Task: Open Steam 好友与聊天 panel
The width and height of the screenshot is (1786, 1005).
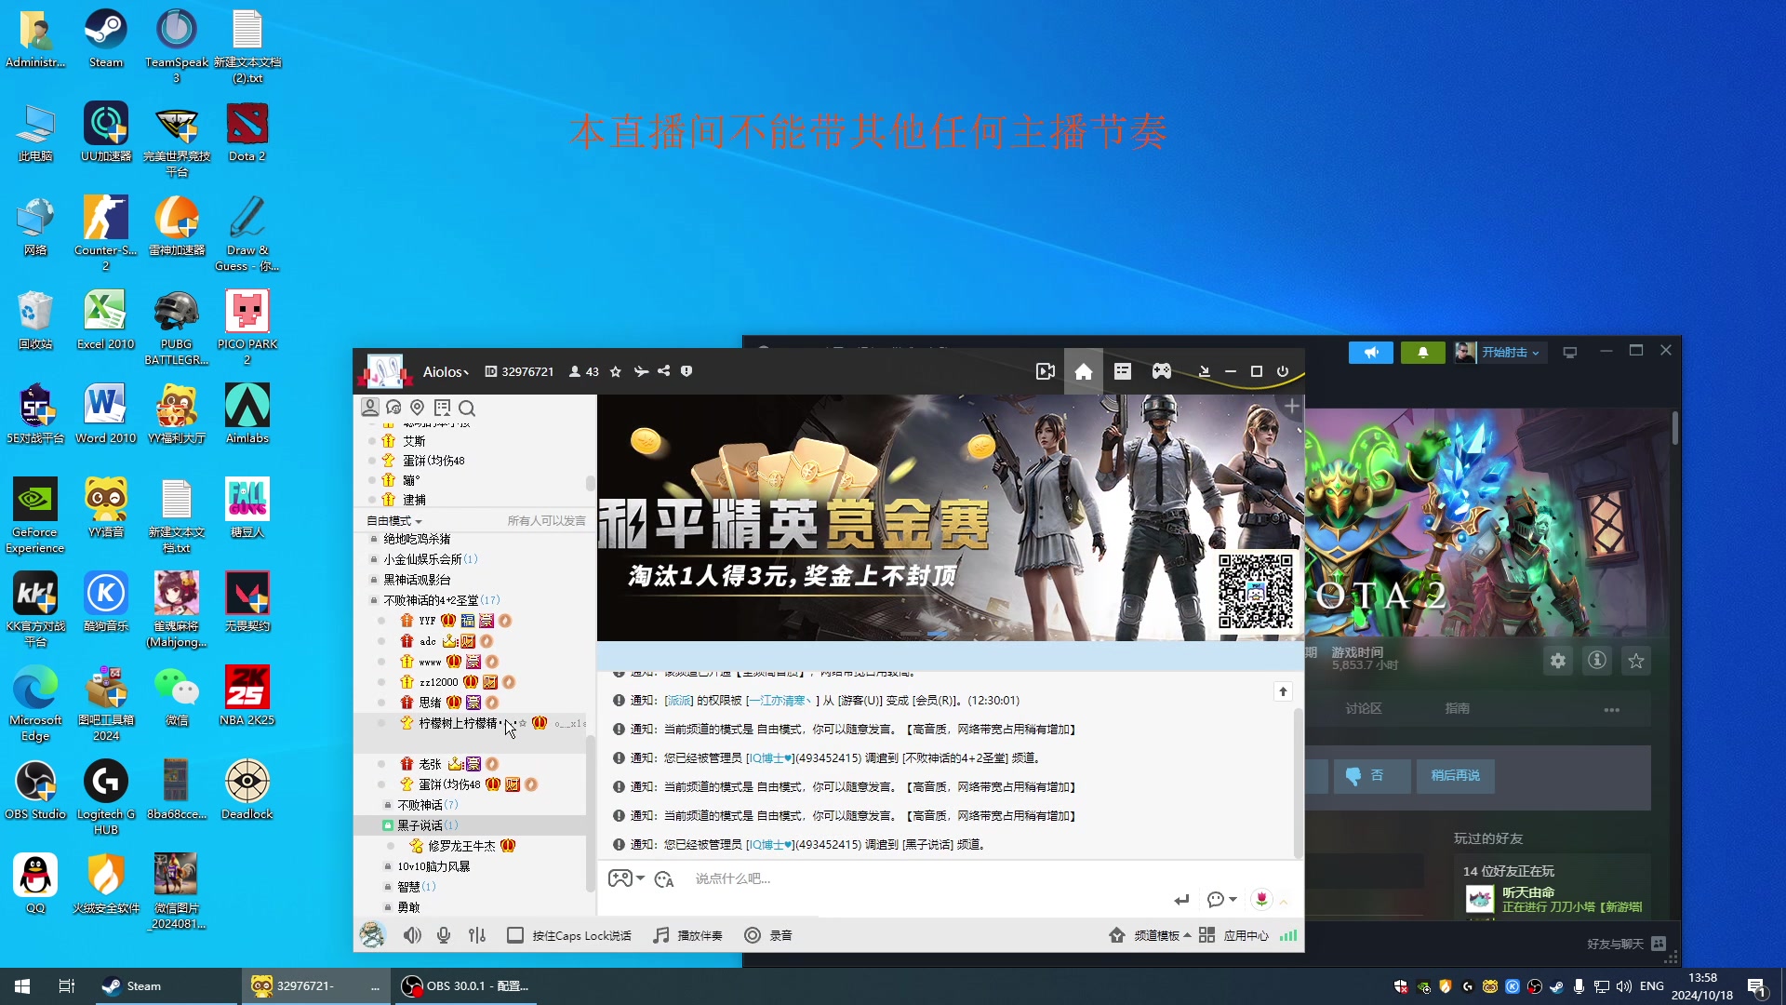Action: [x=1626, y=944]
